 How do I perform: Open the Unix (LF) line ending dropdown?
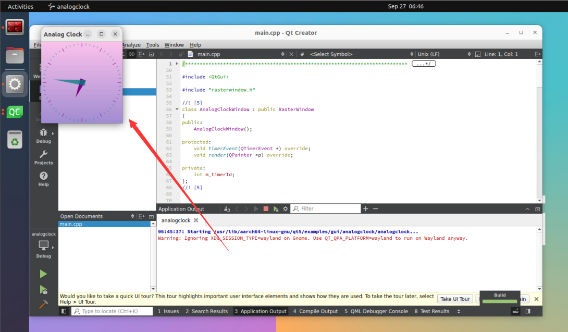469,54
